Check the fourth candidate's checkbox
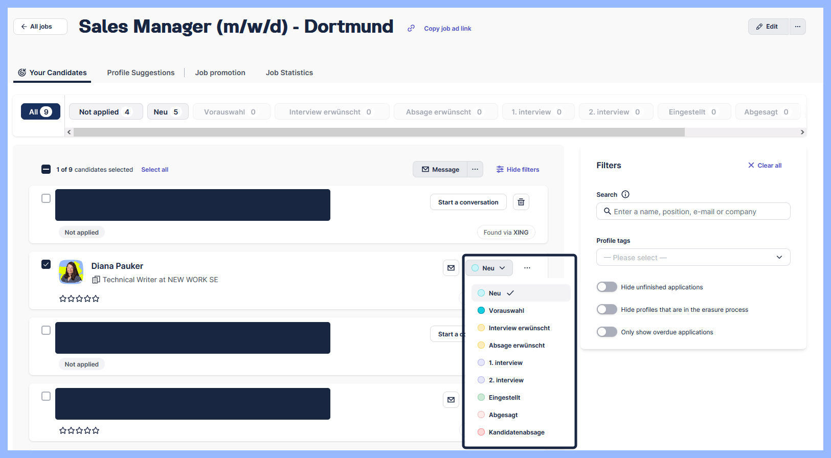Image resolution: width=831 pixels, height=458 pixels. coord(46,396)
